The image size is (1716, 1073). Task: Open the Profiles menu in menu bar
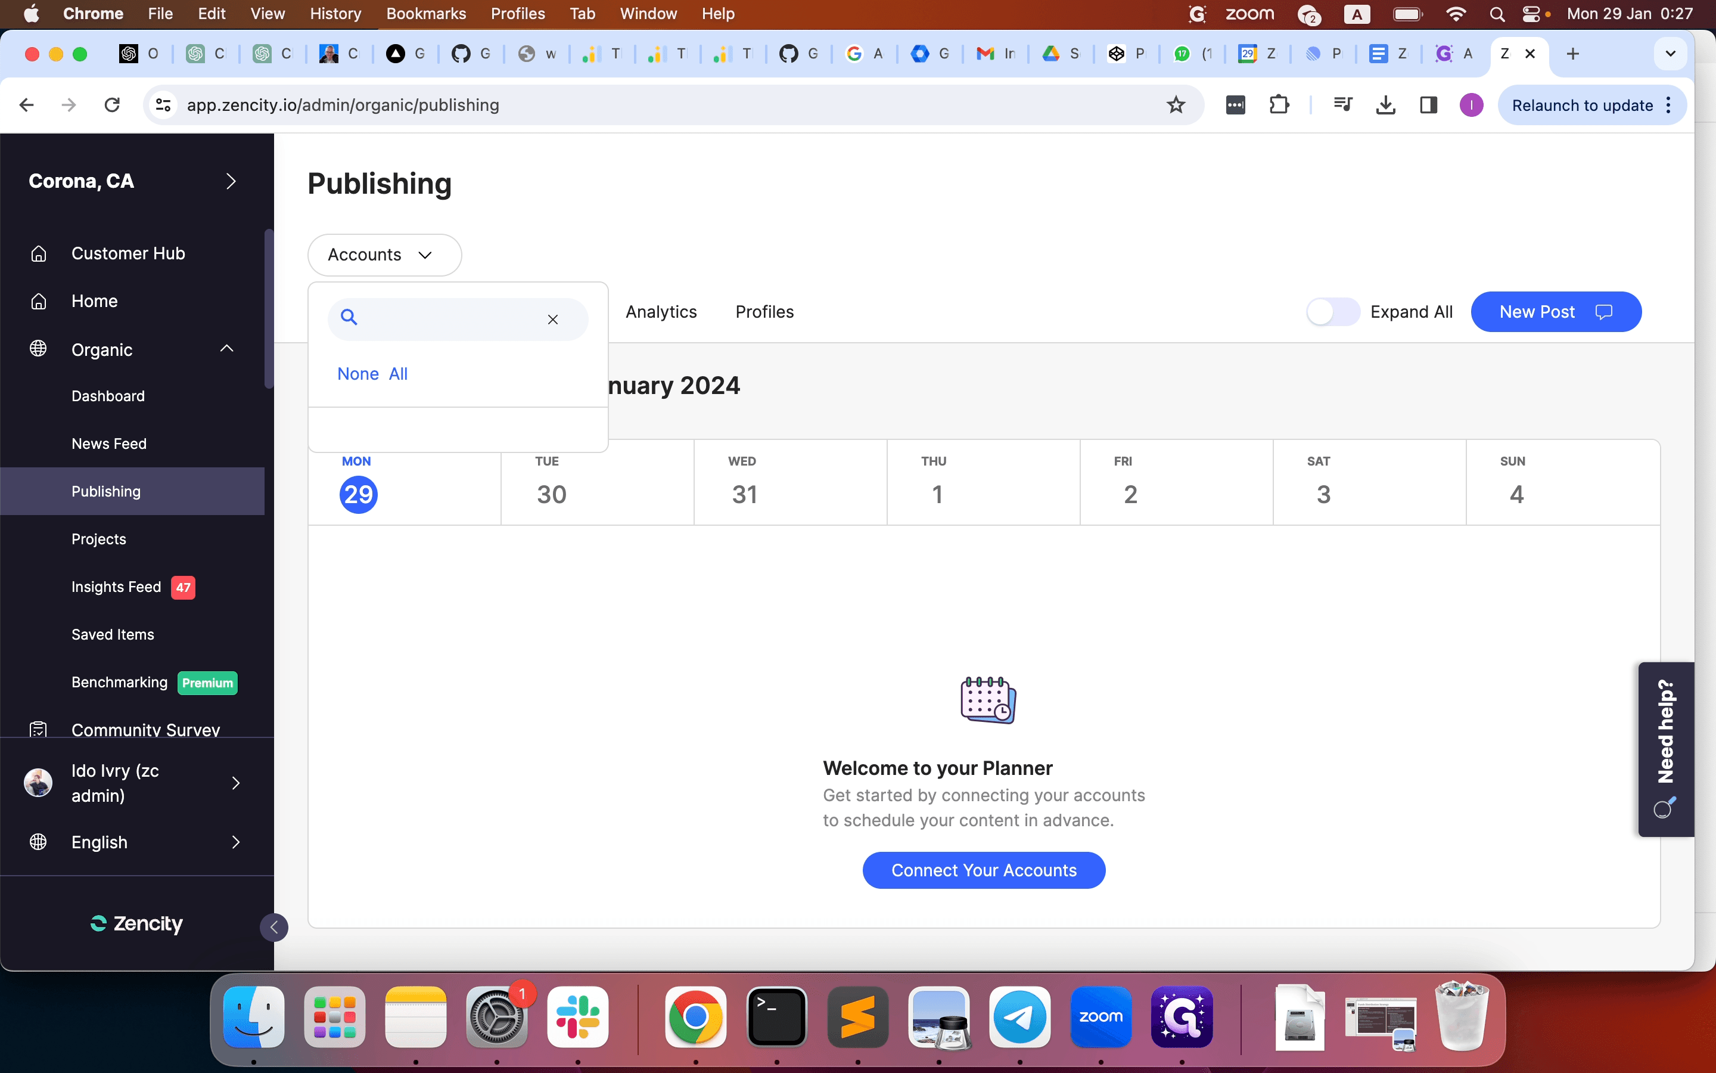tap(518, 14)
